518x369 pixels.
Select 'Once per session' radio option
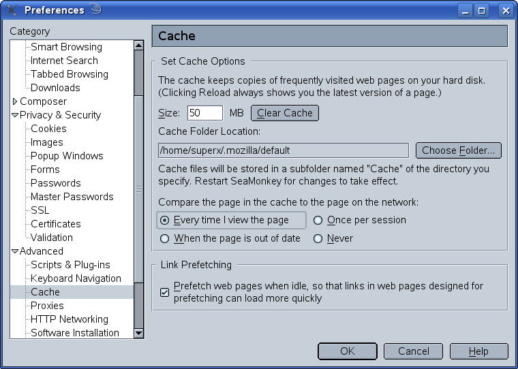pyautogui.click(x=318, y=220)
